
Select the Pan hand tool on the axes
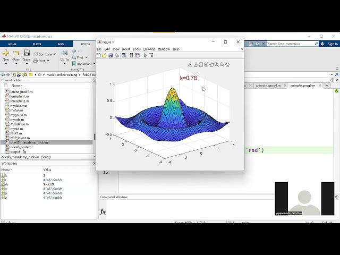click(211, 65)
